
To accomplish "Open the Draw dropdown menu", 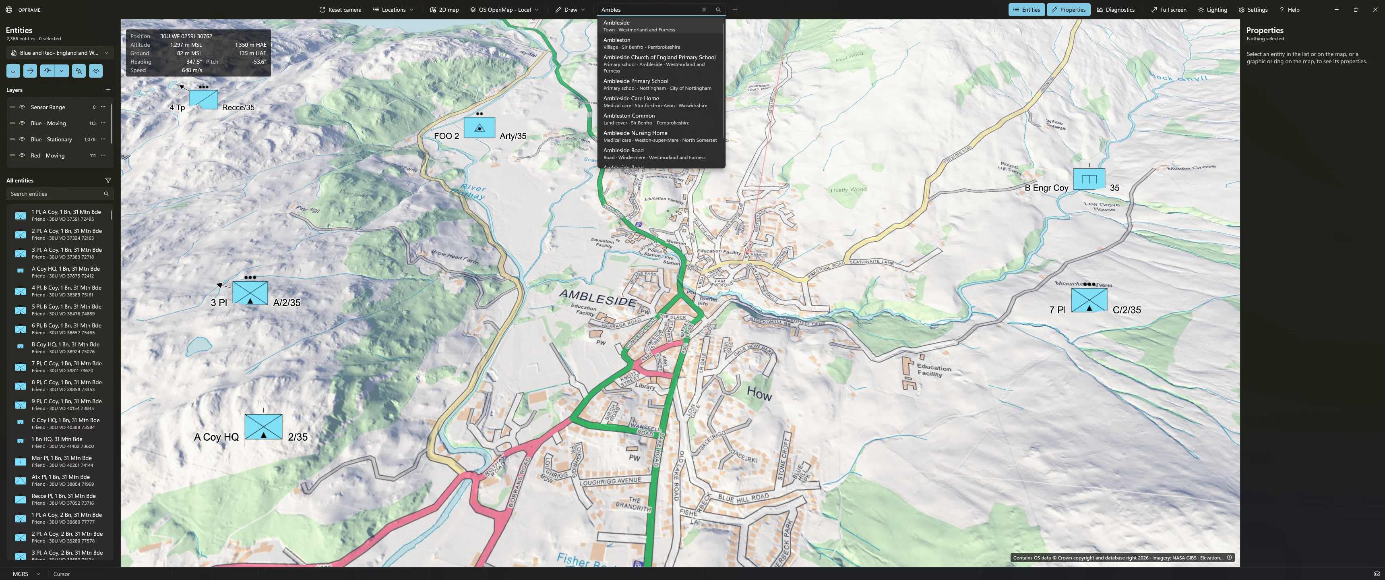I will pyautogui.click(x=571, y=10).
